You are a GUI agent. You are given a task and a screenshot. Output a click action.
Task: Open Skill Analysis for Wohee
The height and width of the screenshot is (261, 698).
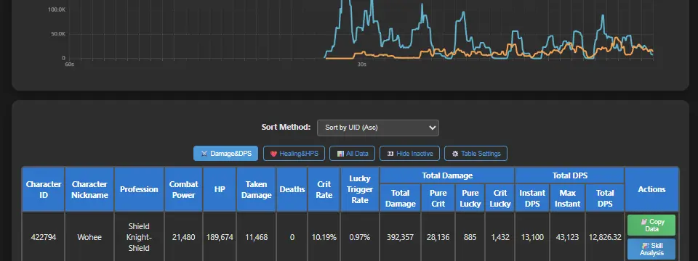click(651, 249)
